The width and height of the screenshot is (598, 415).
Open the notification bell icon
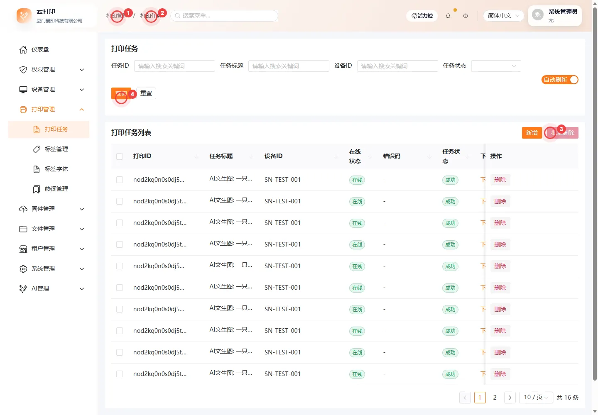[448, 16]
